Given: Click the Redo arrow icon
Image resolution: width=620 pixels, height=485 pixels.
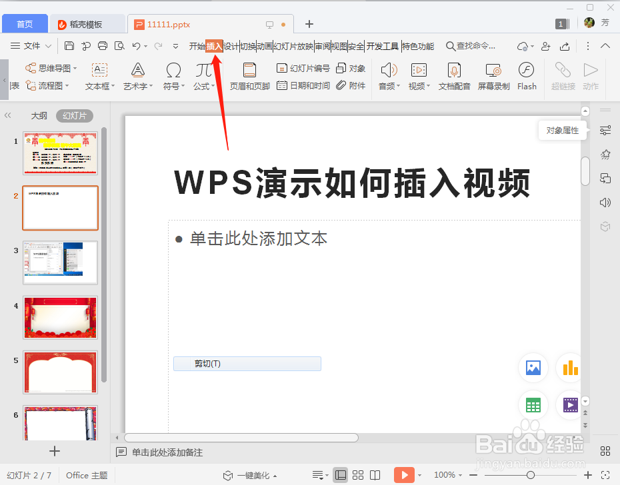Looking at the screenshot, I should [158, 46].
